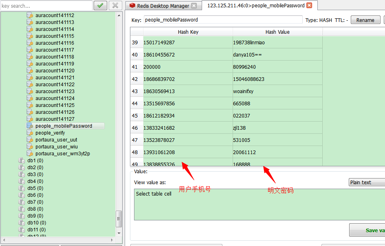Click hash key cell 200000
The image size is (385, 246).
coord(188,67)
